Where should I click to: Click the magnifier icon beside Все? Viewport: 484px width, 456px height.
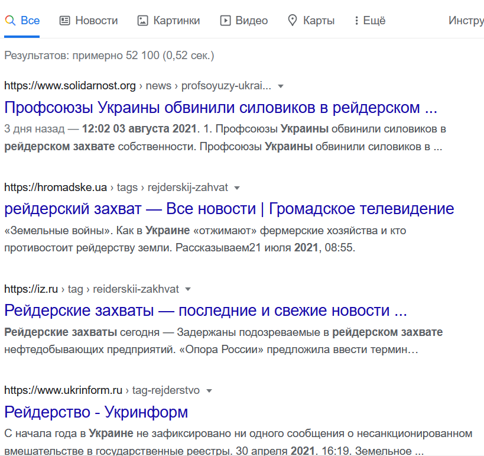(10, 20)
